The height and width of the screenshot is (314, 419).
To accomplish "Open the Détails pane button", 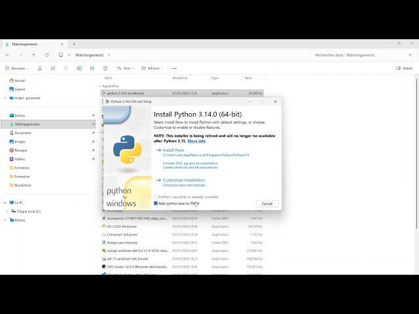I will coord(405,68).
